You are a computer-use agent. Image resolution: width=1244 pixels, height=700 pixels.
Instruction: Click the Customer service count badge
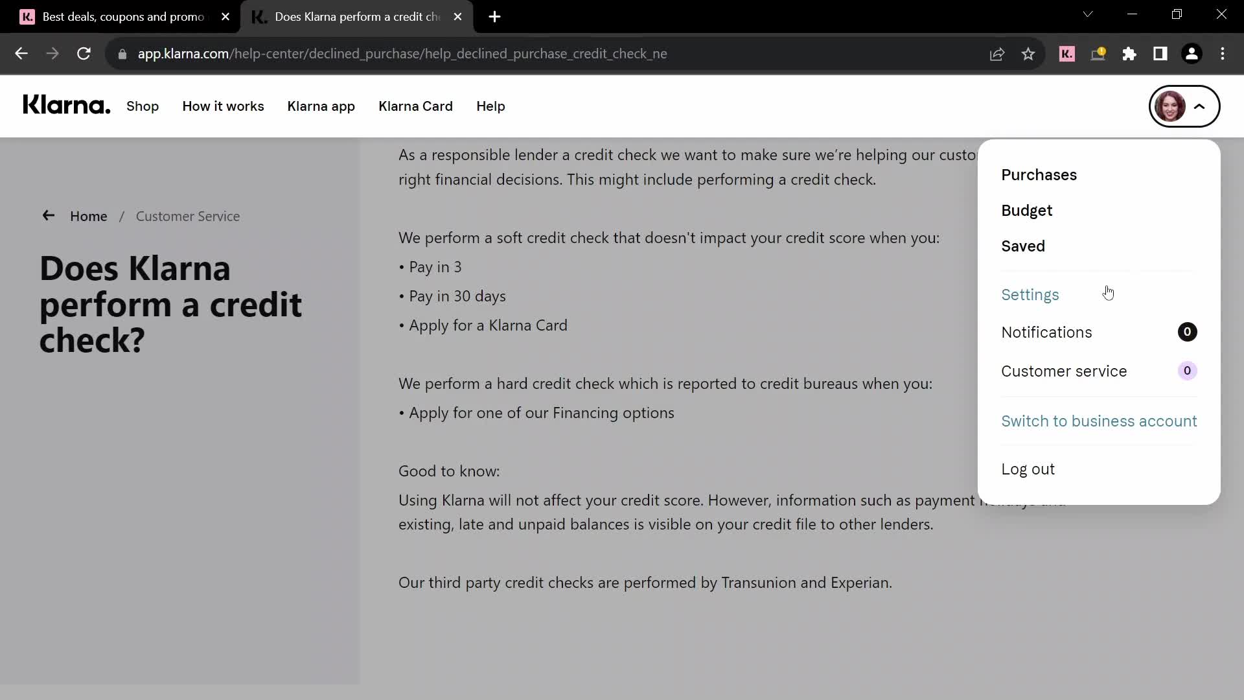point(1187,371)
